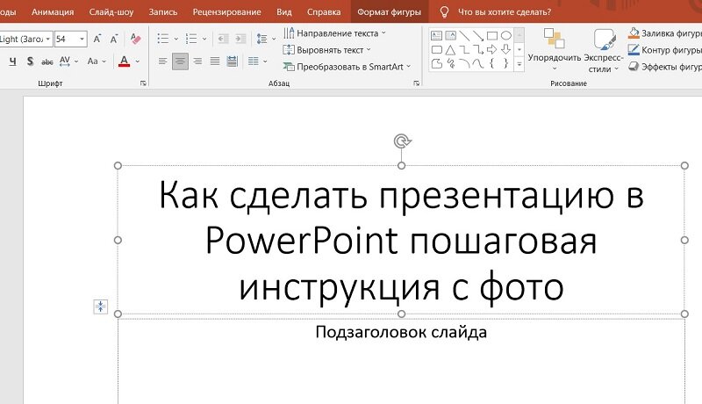Click Преобразовать в SmartArt
This screenshot has width=702, height=404.
347,67
